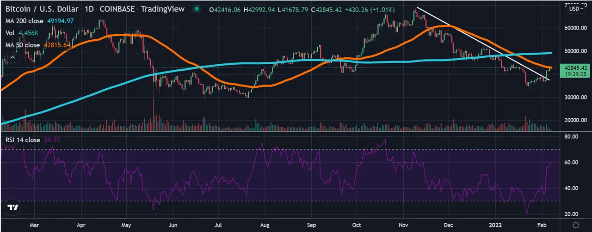Click the TradingView logo in the corner
The image size is (592, 232).
13,208
